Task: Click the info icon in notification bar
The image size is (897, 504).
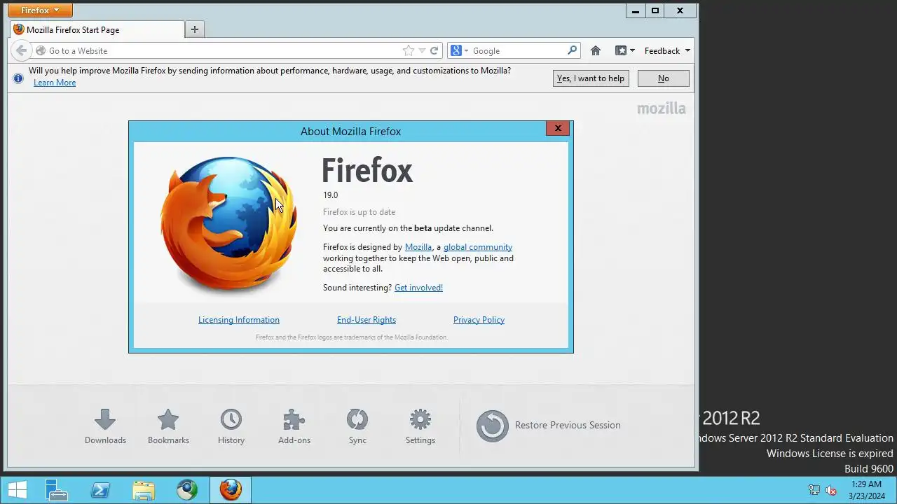Action: [x=19, y=78]
